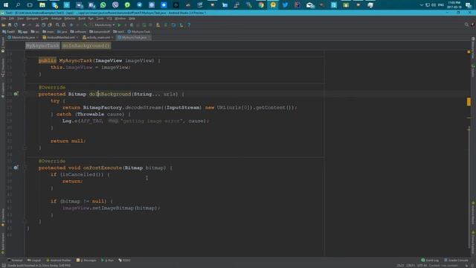Image resolution: width=476 pixels, height=268 pixels.
Task: Open the Event Log tool window
Action: click(x=430, y=260)
